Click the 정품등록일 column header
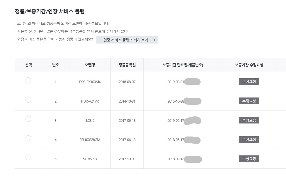286x180 pixels. (127, 65)
